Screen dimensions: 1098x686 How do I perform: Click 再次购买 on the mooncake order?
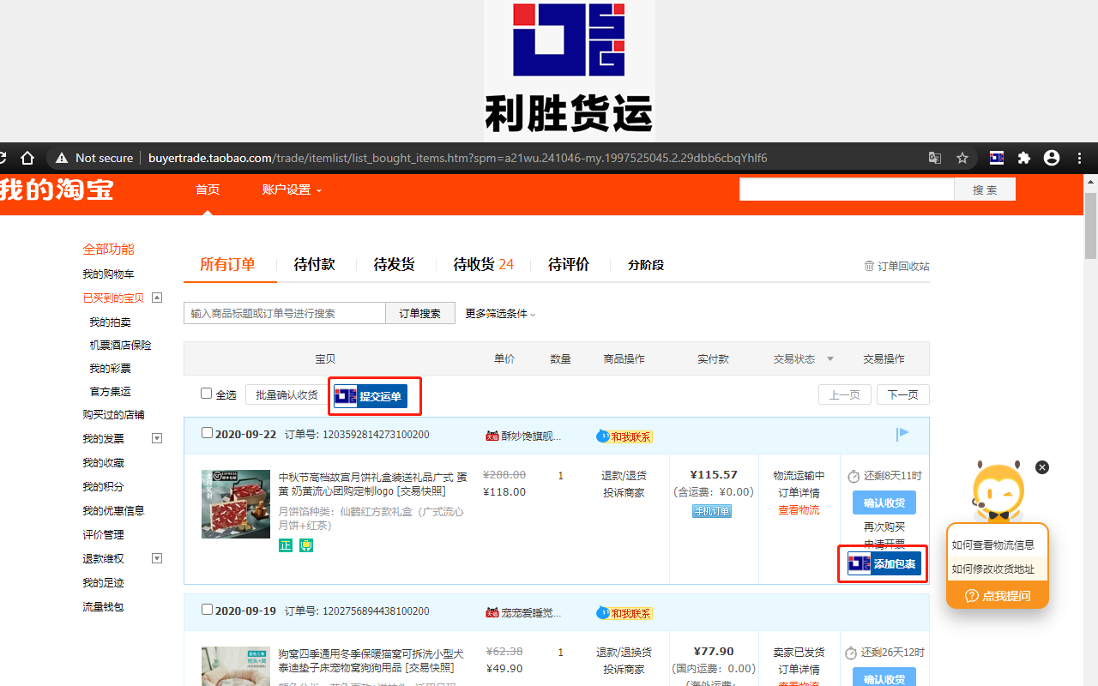coord(884,527)
